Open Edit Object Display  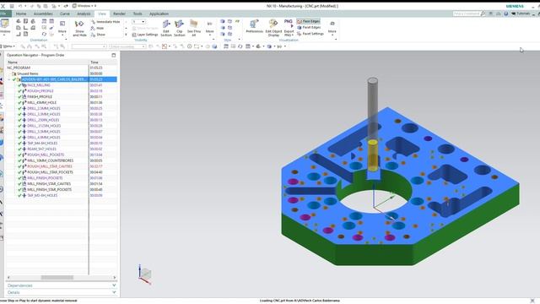point(273,28)
